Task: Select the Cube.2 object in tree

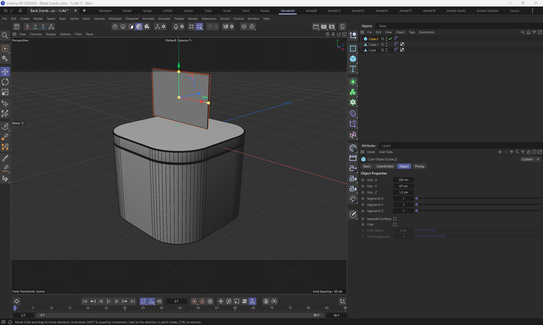Action: click(373, 39)
